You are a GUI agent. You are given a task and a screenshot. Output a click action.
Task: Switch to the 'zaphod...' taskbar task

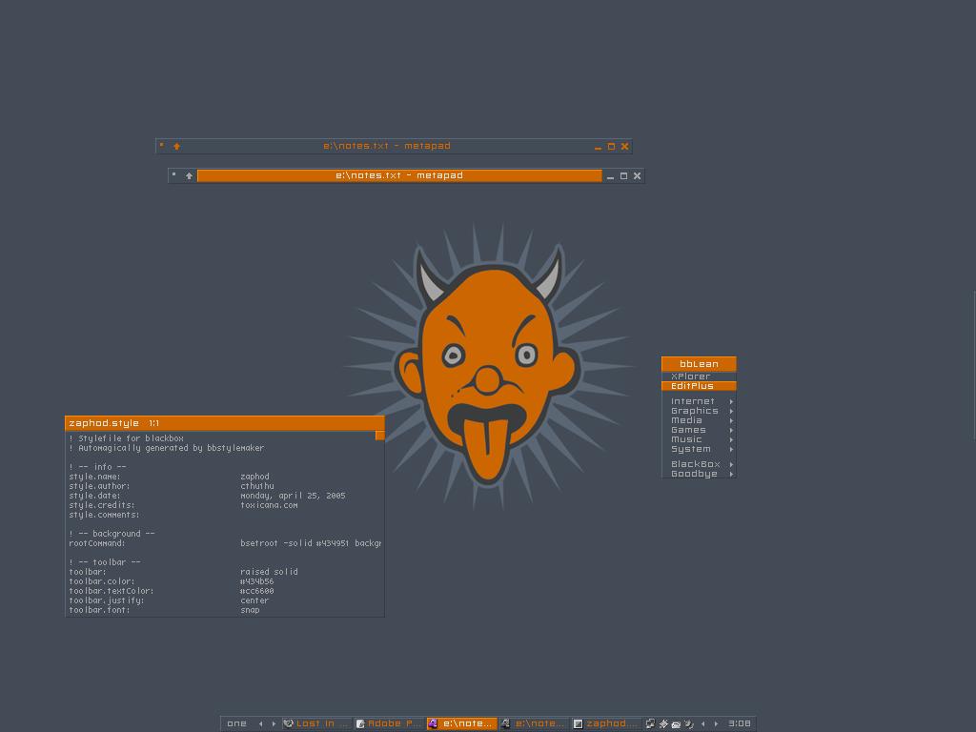tap(606, 723)
